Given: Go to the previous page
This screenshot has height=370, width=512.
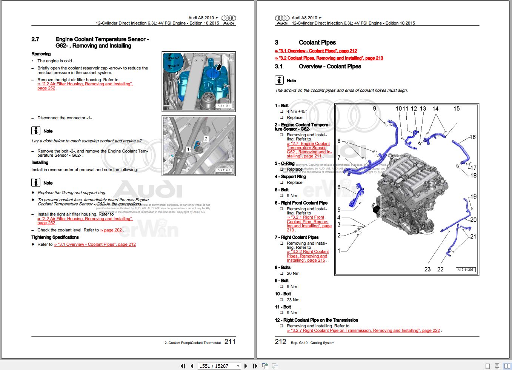Looking at the screenshot, I should (x=192, y=366).
